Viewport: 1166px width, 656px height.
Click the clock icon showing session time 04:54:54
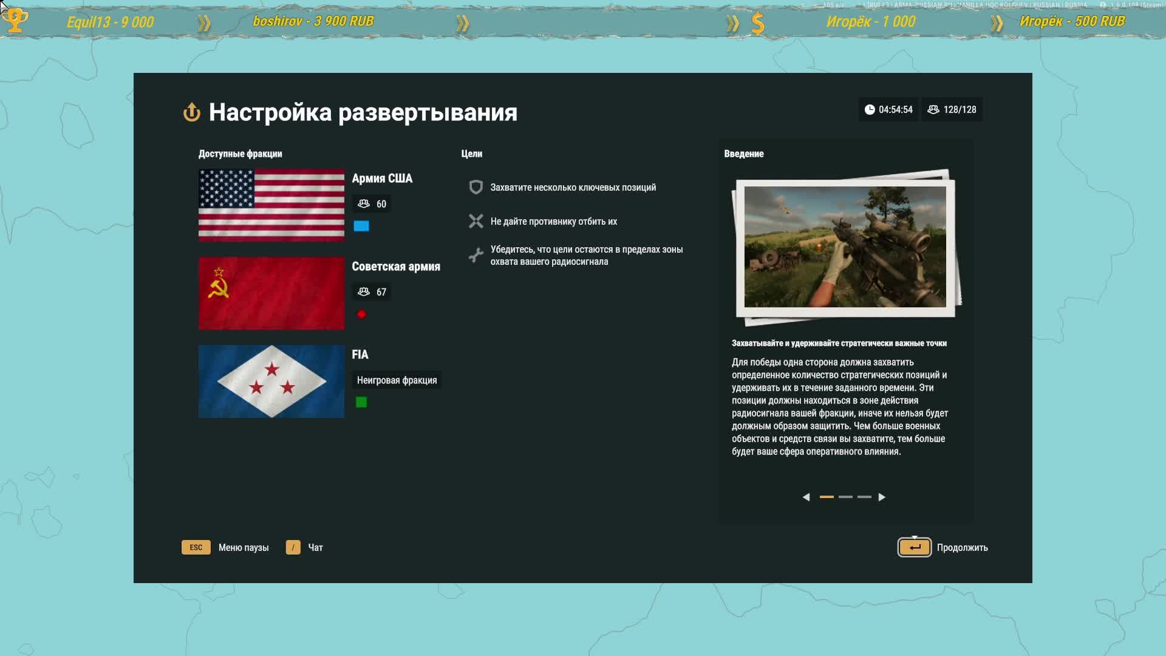(870, 109)
